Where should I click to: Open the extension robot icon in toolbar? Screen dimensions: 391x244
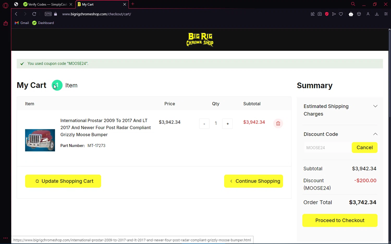pyautogui.click(x=351, y=14)
